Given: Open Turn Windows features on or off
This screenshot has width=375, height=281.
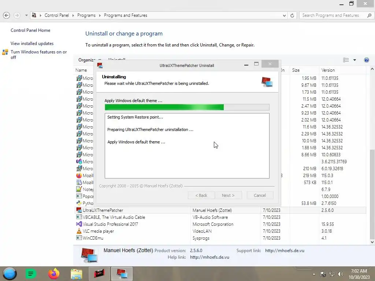Looking at the screenshot, I should coord(38,55).
